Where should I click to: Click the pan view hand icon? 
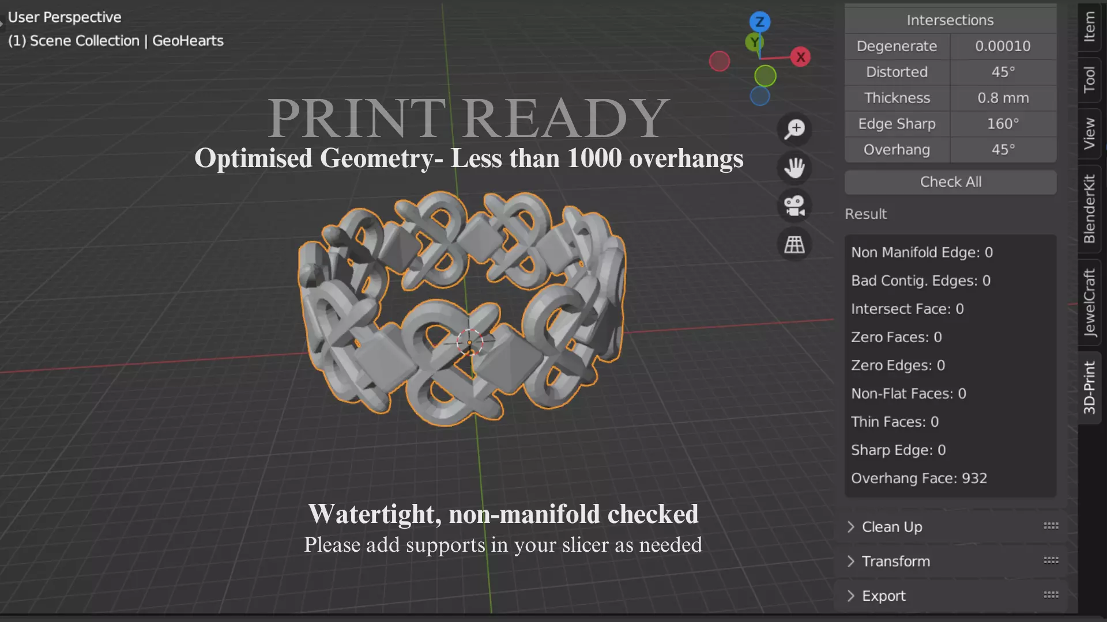click(795, 168)
